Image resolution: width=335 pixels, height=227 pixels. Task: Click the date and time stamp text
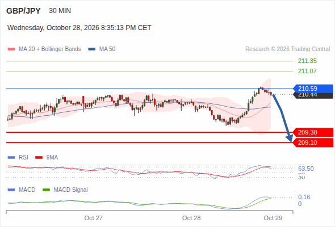pos(79,28)
